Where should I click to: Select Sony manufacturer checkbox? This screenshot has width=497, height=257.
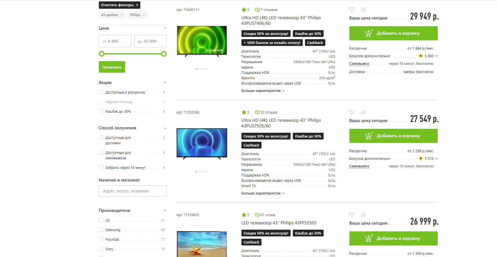click(x=101, y=249)
